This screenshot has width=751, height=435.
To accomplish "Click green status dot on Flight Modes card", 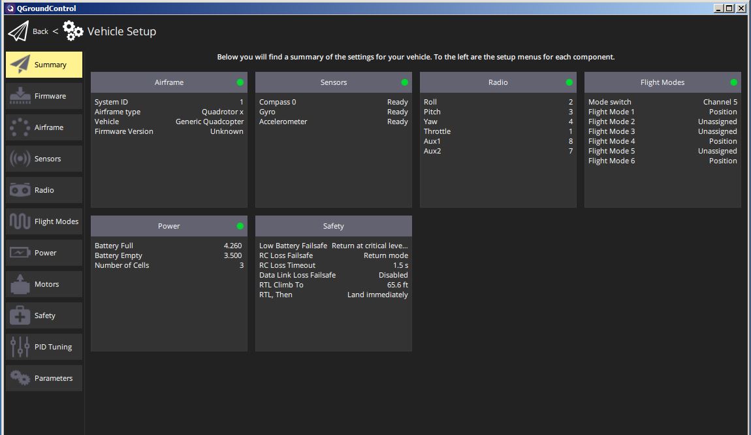I will coord(734,82).
